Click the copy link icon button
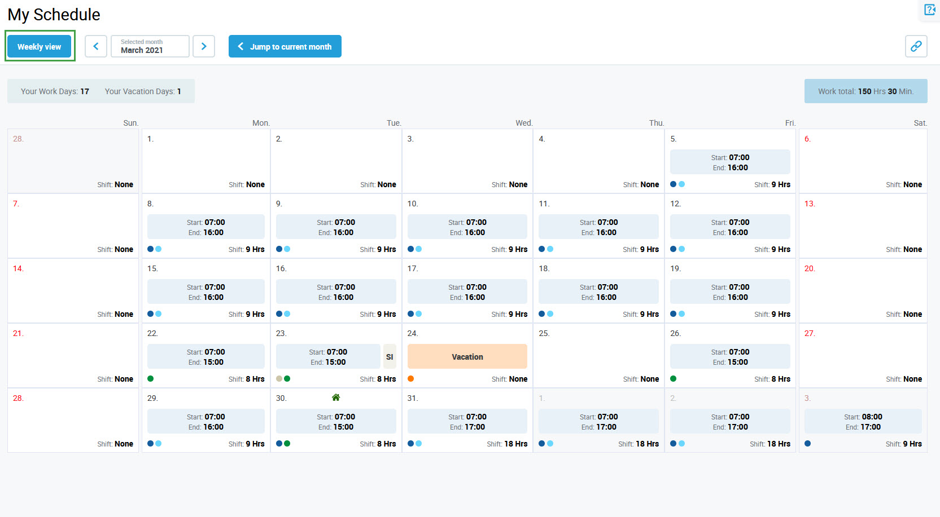Image resolution: width=940 pixels, height=517 pixels. 916,46
